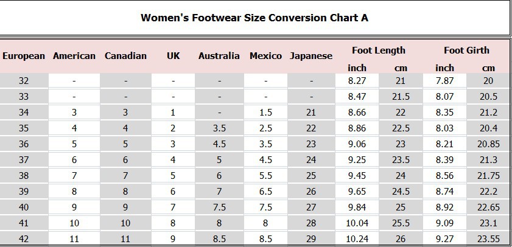Select foot girth 23.55 cm cell
512x247 pixels.
tap(488, 239)
